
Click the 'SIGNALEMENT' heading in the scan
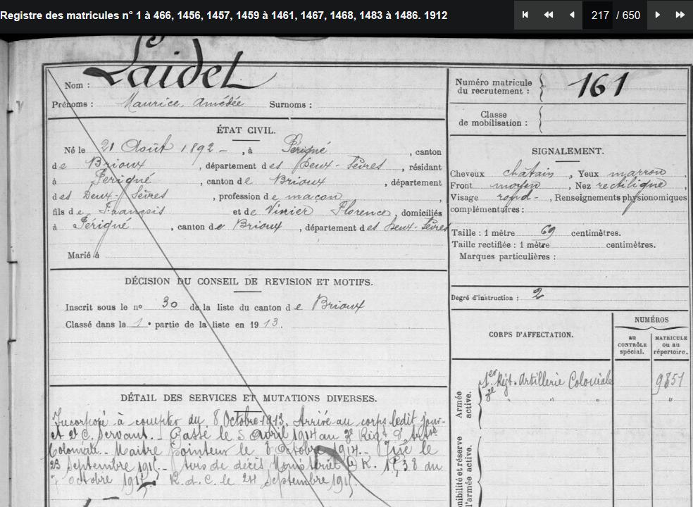pyautogui.click(x=567, y=151)
